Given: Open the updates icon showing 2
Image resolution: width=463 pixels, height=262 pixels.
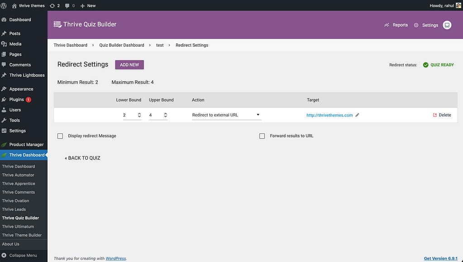Looking at the screenshot, I should (52, 5).
